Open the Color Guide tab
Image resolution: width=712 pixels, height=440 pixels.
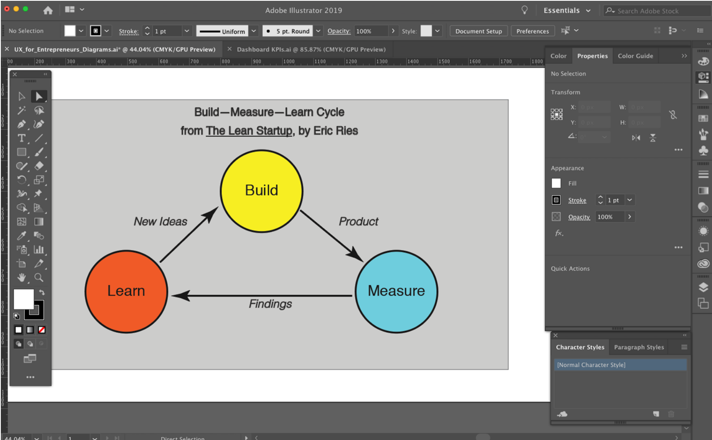pos(635,56)
